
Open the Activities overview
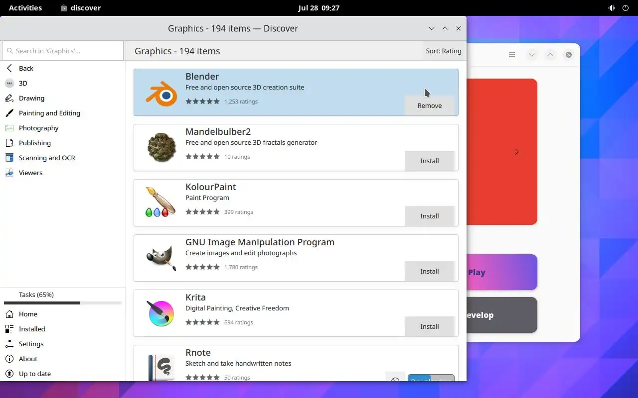click(x=25, y=8)
